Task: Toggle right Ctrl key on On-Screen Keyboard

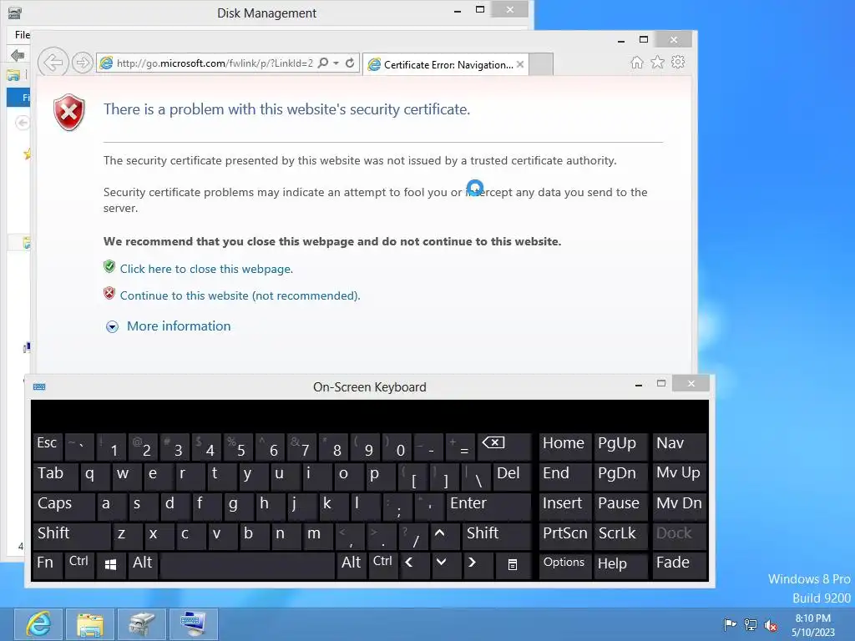Action: (382, 565)
